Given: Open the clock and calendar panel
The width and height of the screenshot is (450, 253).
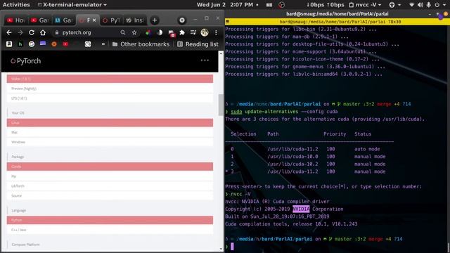Looking at the screenshot, I should (227, 5).
